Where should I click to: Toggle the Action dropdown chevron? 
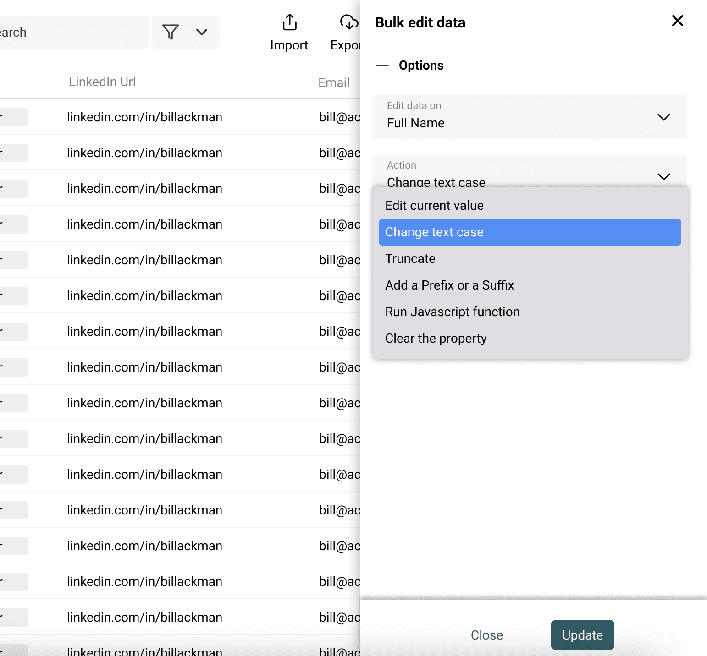663,176
